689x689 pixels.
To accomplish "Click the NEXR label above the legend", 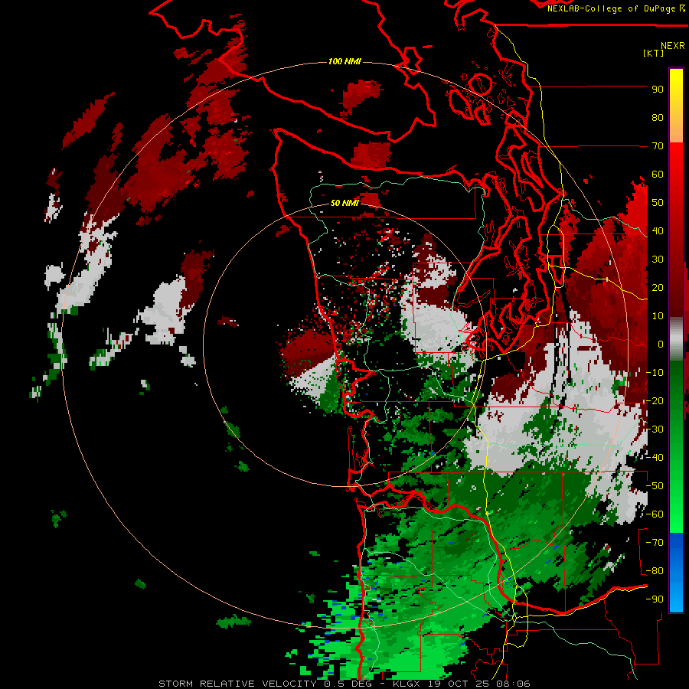I will point(673,46).
